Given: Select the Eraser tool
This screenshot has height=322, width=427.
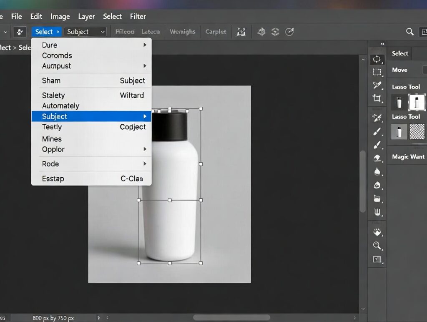Looking at the screenshot, I should 377,158.
